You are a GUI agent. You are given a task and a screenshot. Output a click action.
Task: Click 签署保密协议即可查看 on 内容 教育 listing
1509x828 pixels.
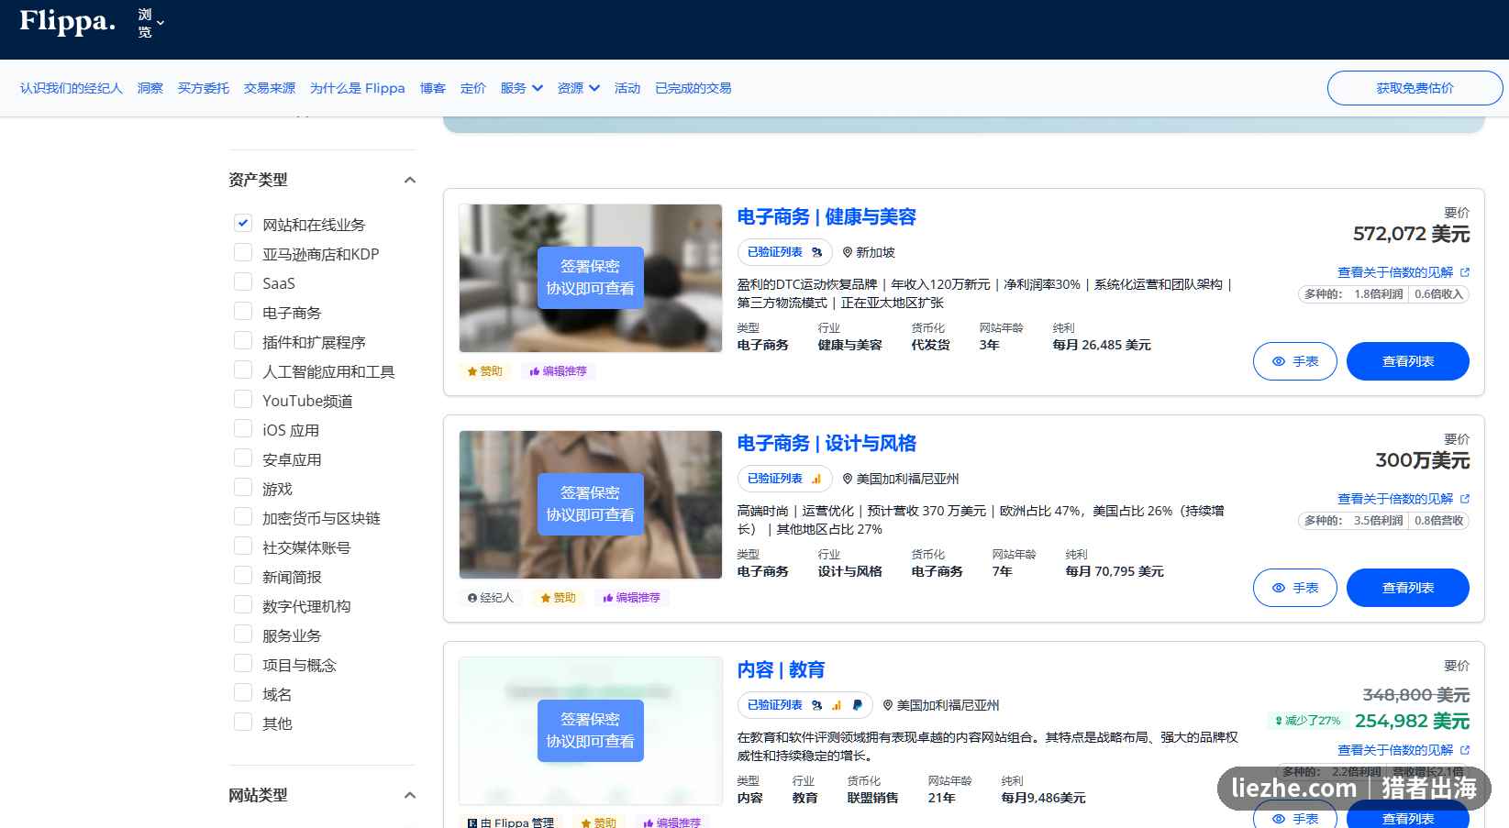[591, 731]
